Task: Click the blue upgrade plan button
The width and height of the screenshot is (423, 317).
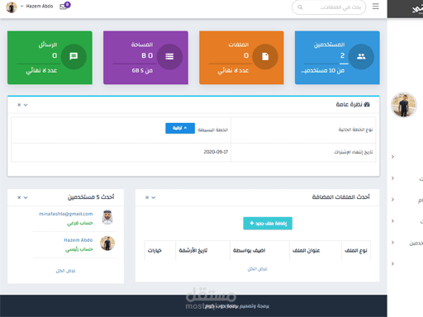Action: (x=180, y=128)
